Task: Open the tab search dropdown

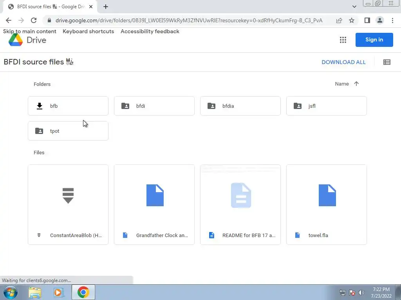Action: (354, 7)
